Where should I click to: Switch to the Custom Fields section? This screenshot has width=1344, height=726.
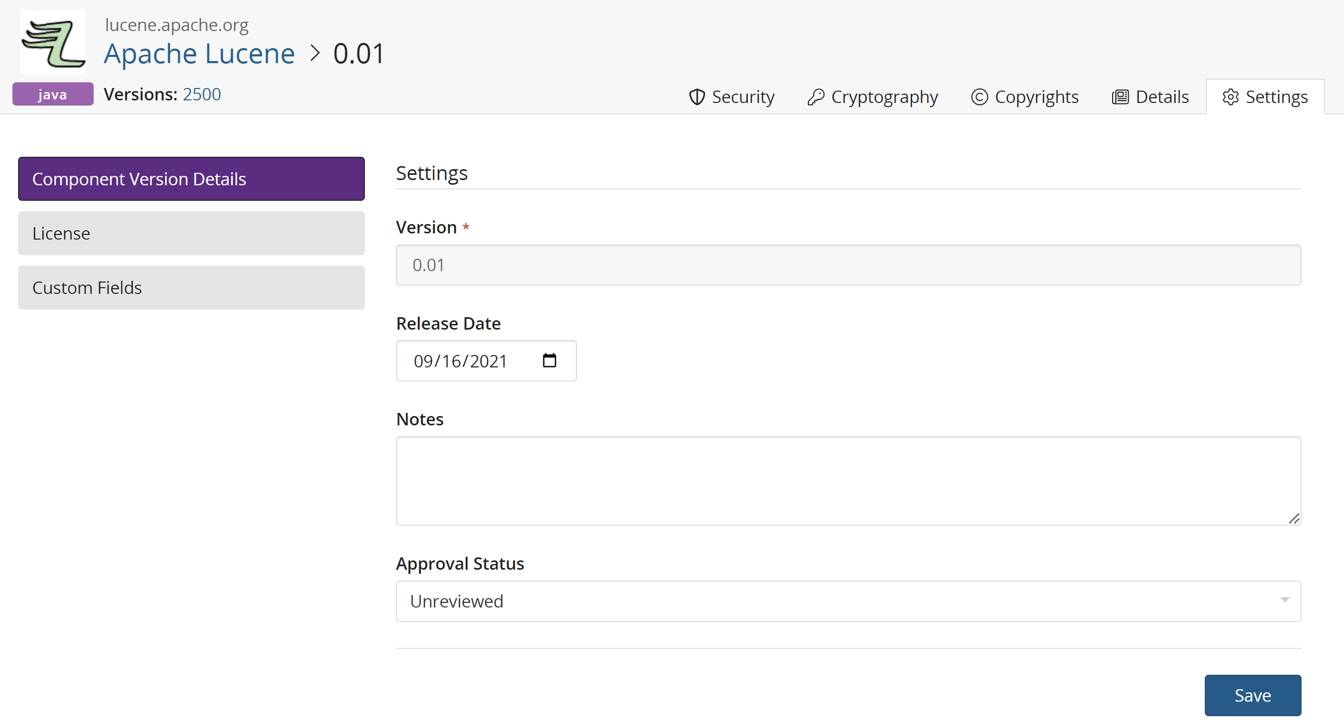[191, 287]
